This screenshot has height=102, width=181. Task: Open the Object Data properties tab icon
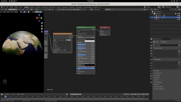point(151,76)
